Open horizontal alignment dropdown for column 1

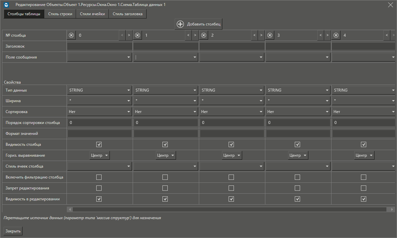(x=165, y=155)
